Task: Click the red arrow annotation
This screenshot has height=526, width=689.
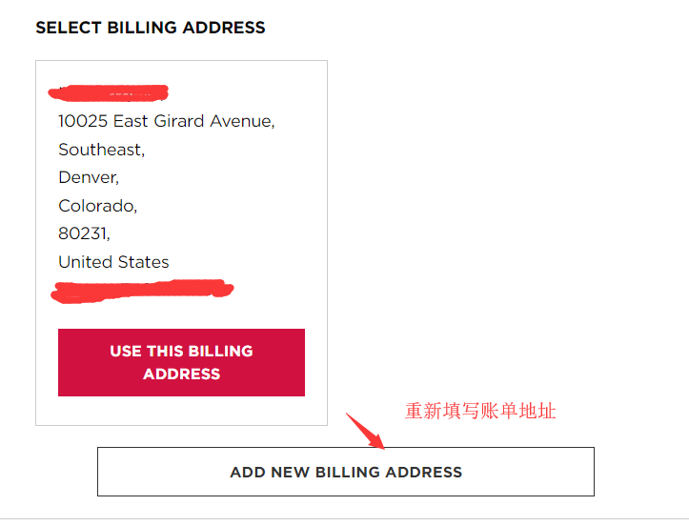Action: pyautogui.click(x=365, y=430)
